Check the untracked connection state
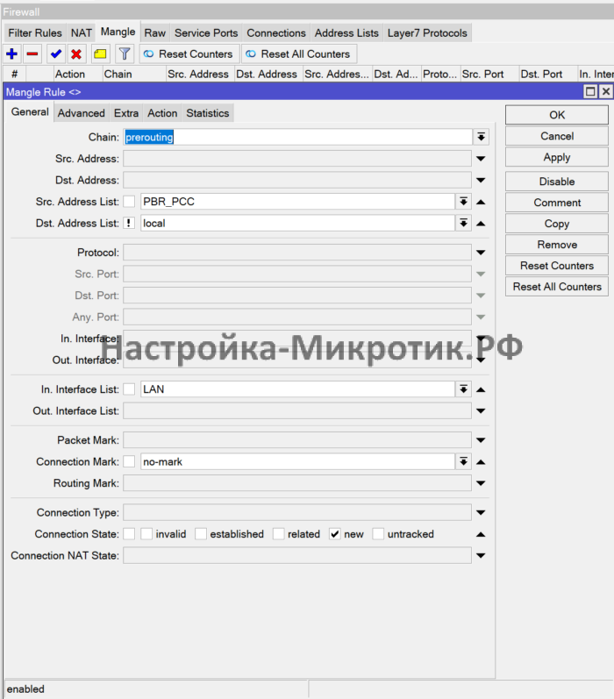This screenshot has width=614, height=699. (x=378, y=533)
